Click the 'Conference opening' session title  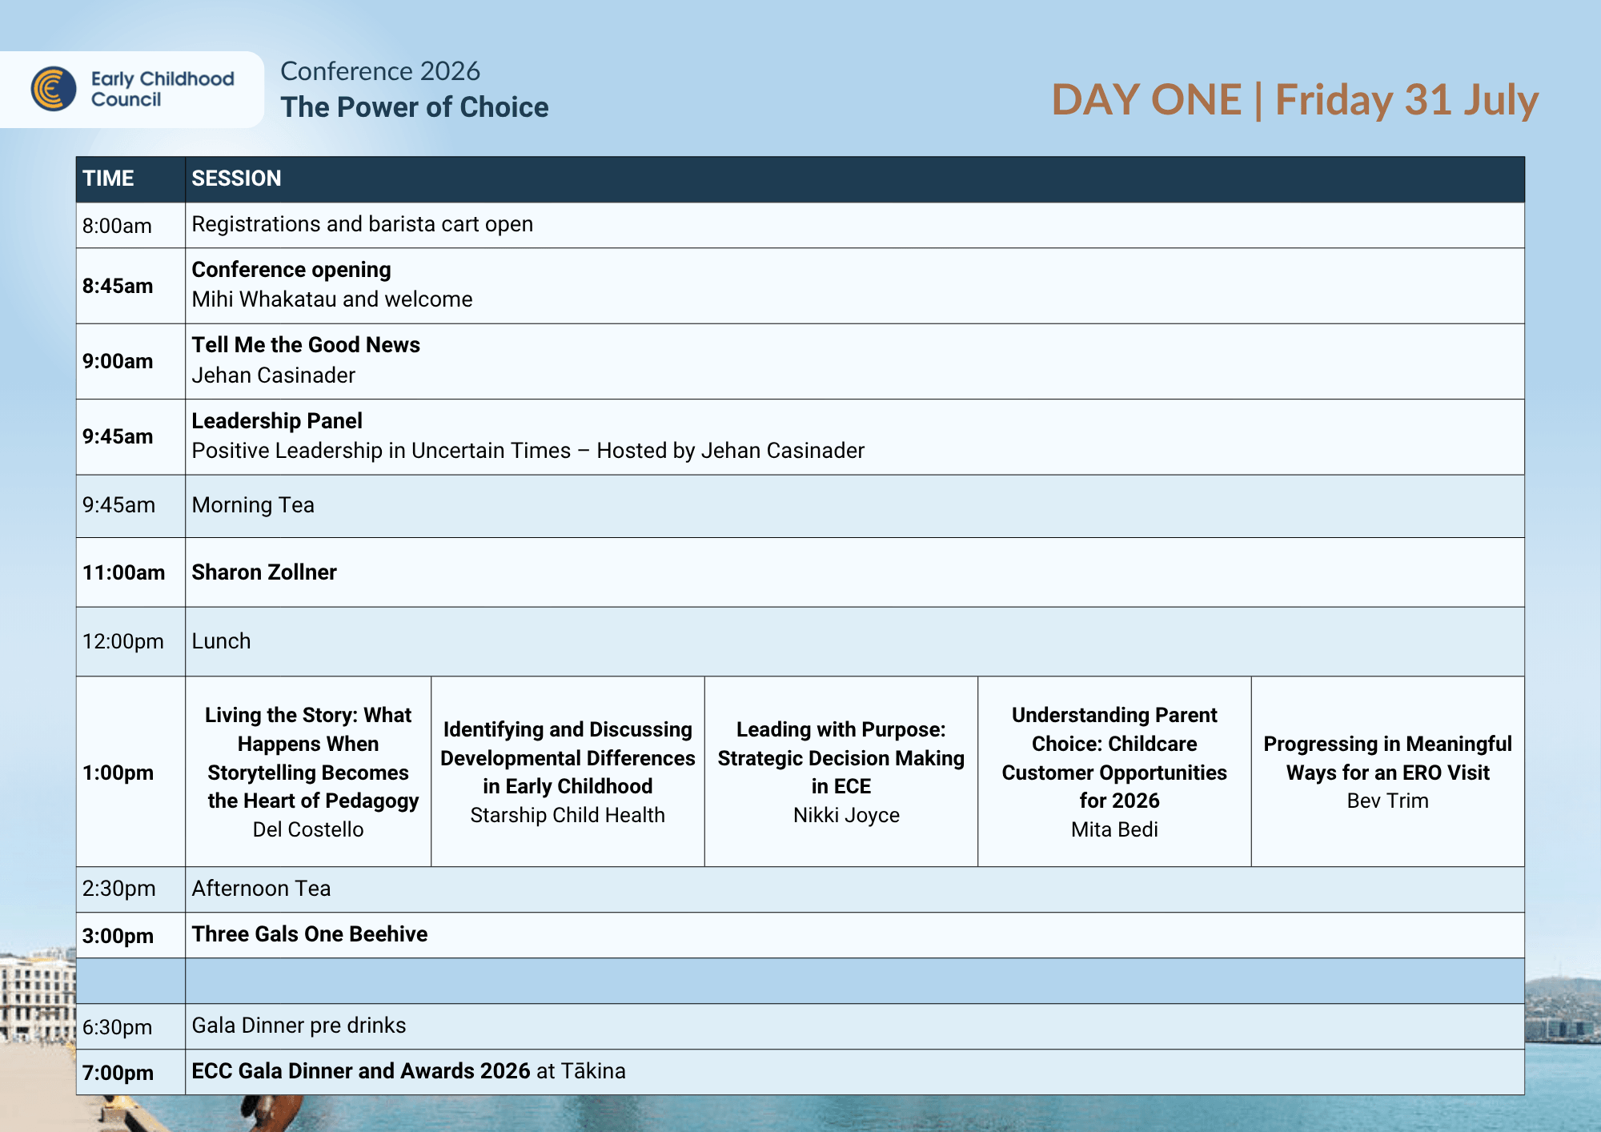click(x=291, y=270)
